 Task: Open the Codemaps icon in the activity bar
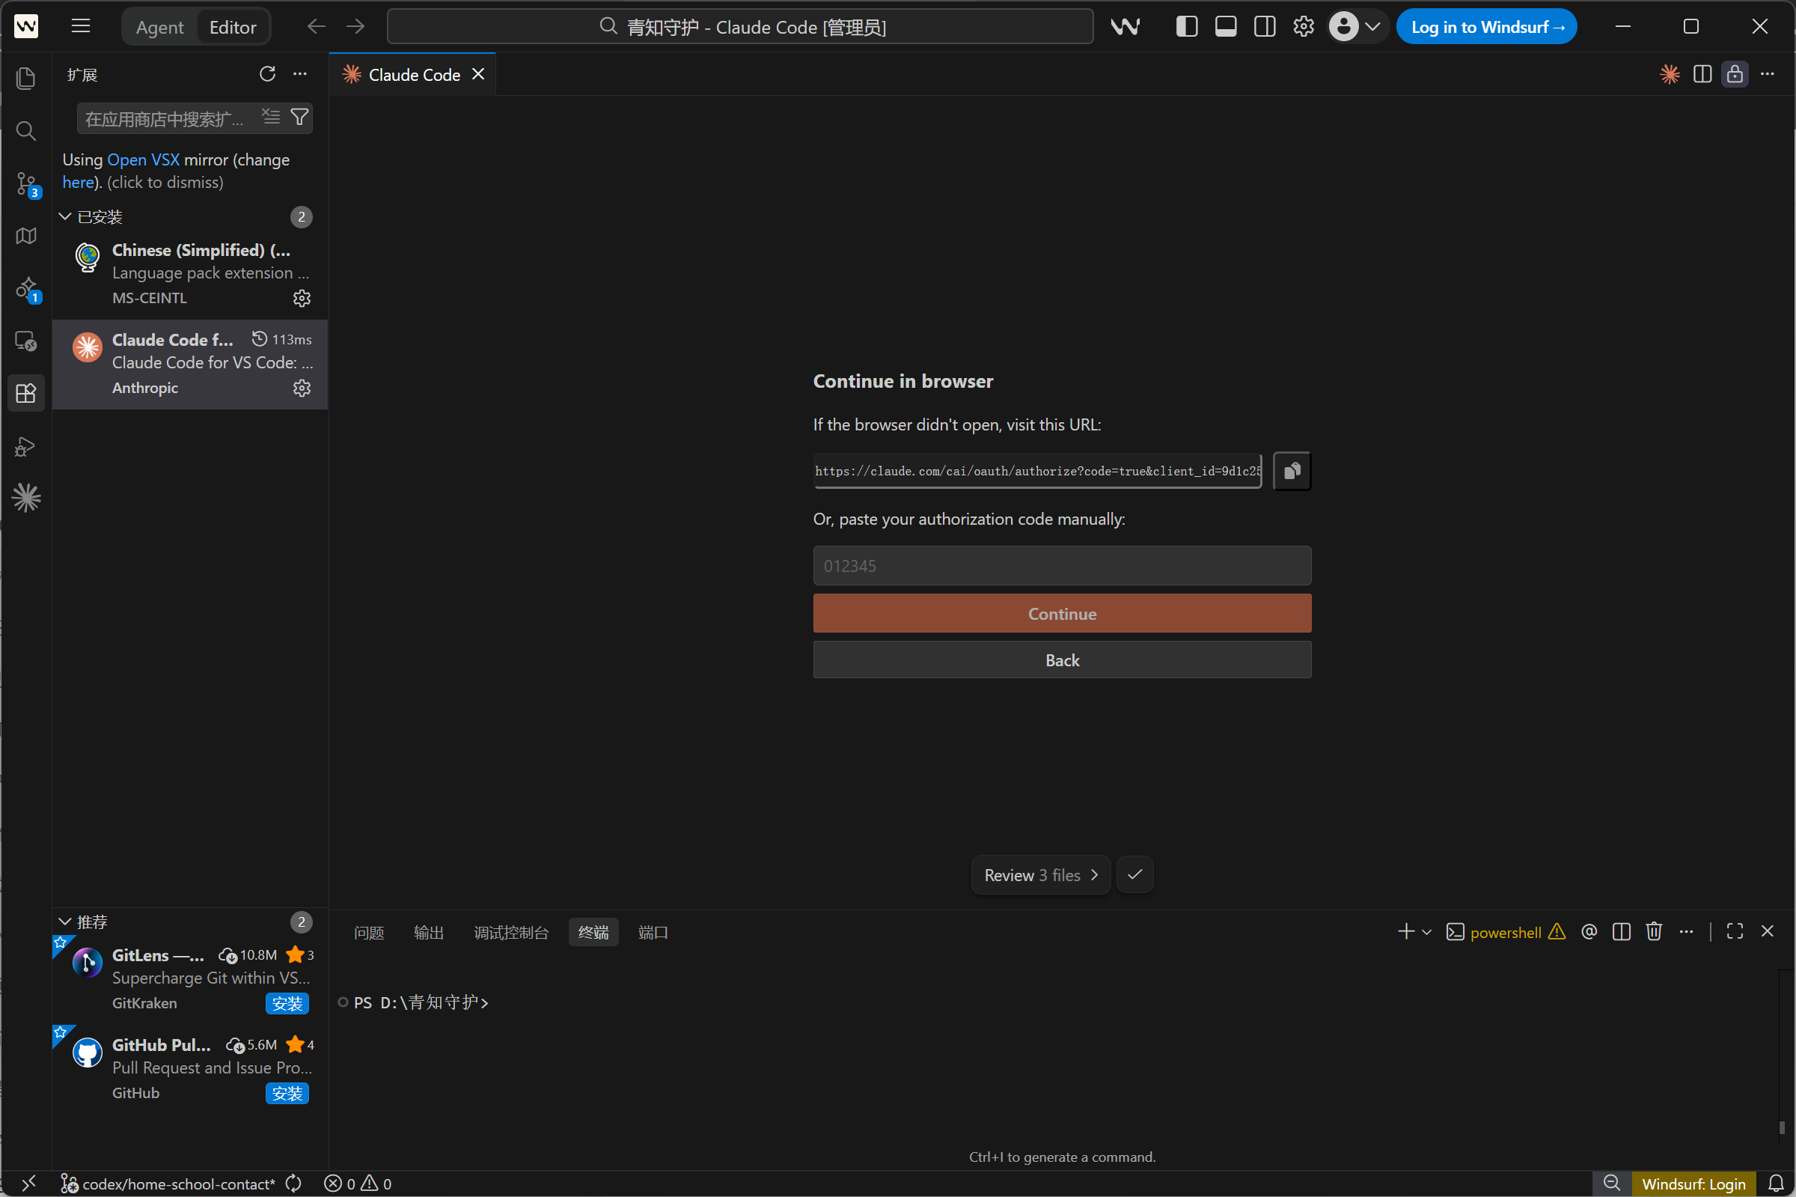26,236
